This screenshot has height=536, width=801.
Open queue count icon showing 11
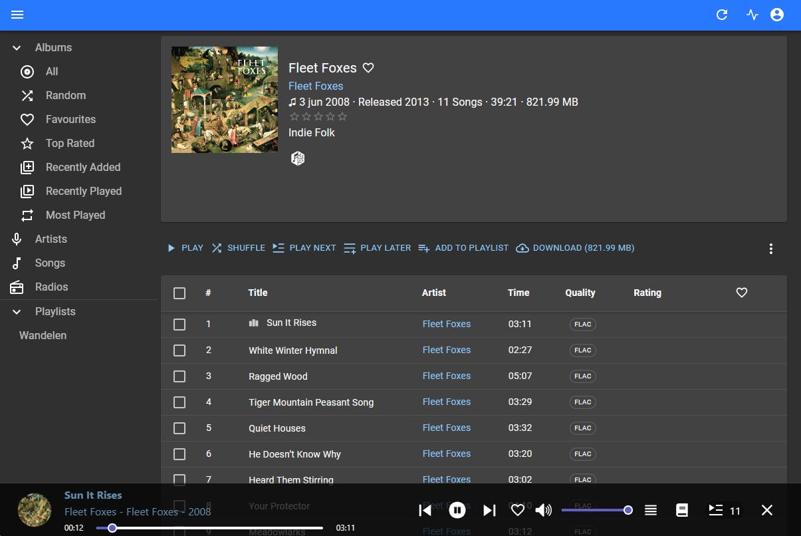(x=725, y=510)
